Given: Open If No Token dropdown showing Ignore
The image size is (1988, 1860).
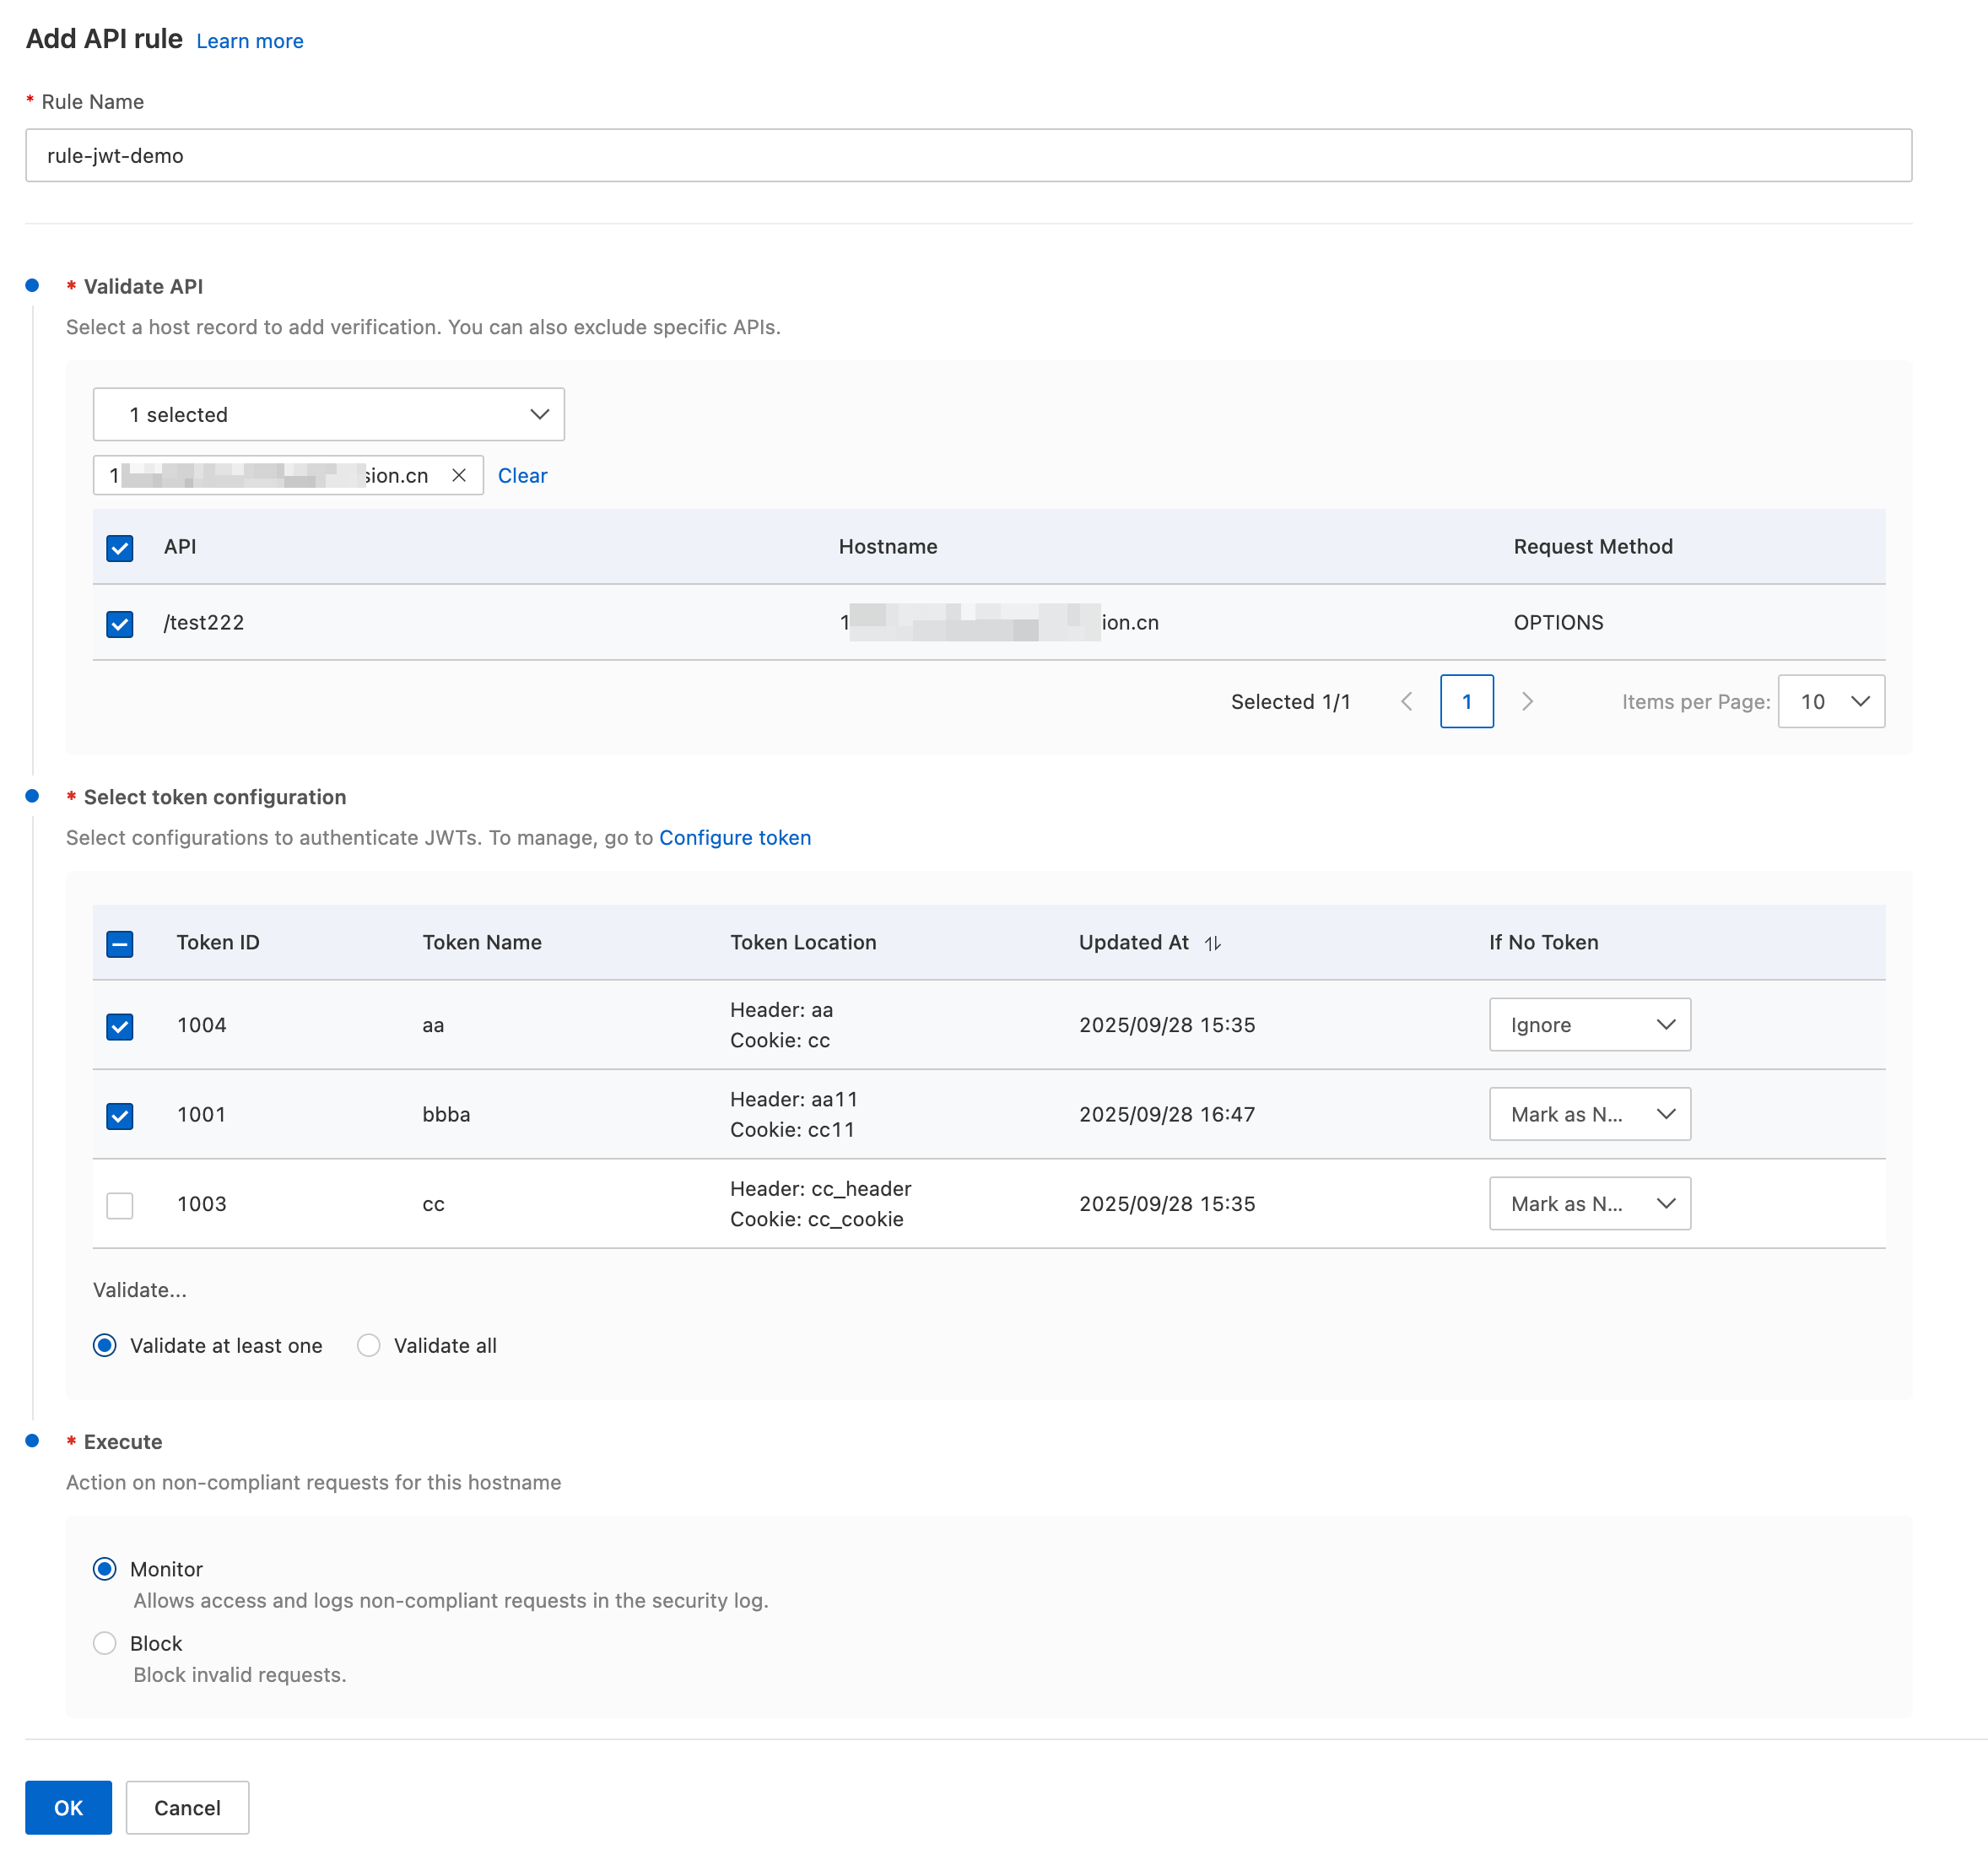Looking at the screenshot, I should [x=1589, y=1024].
